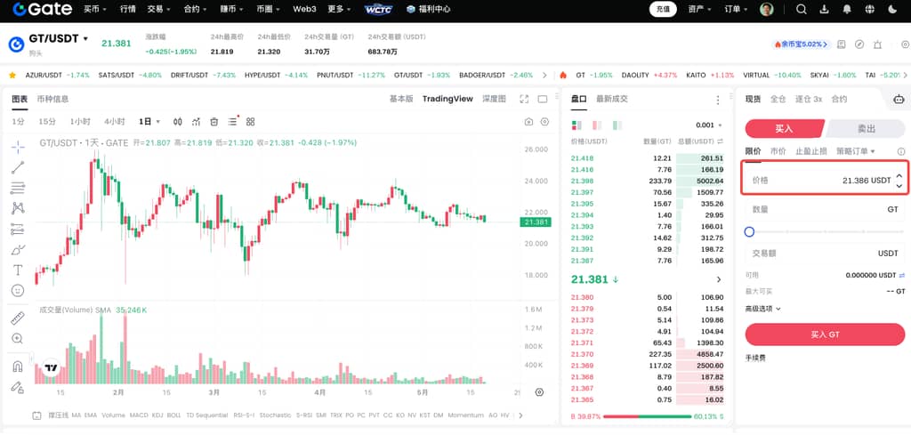Toggle to the 卖出 sell side
The height and width of the screenshot is (435, 911).
[865, 129]
